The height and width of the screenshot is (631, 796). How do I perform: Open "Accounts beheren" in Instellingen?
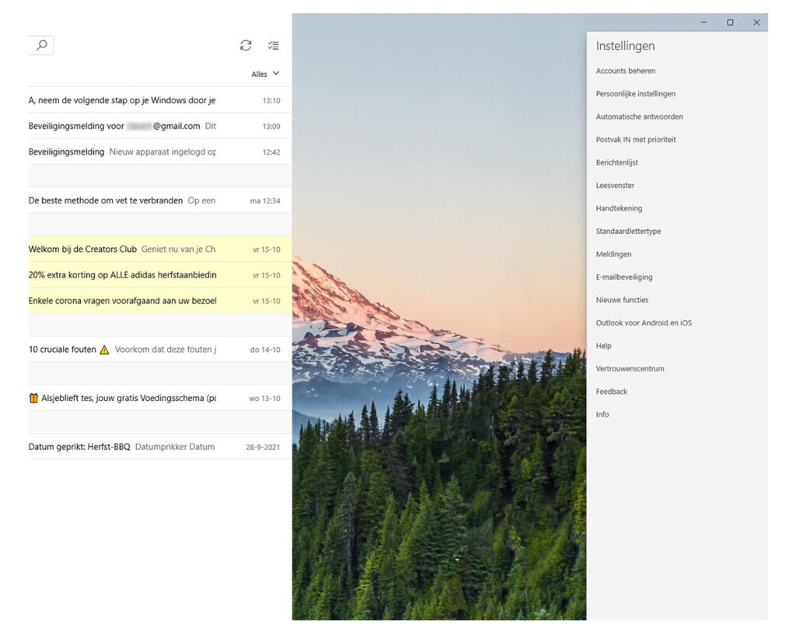coord(626,70)
